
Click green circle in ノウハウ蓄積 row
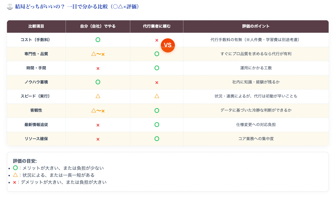point(98,82)
